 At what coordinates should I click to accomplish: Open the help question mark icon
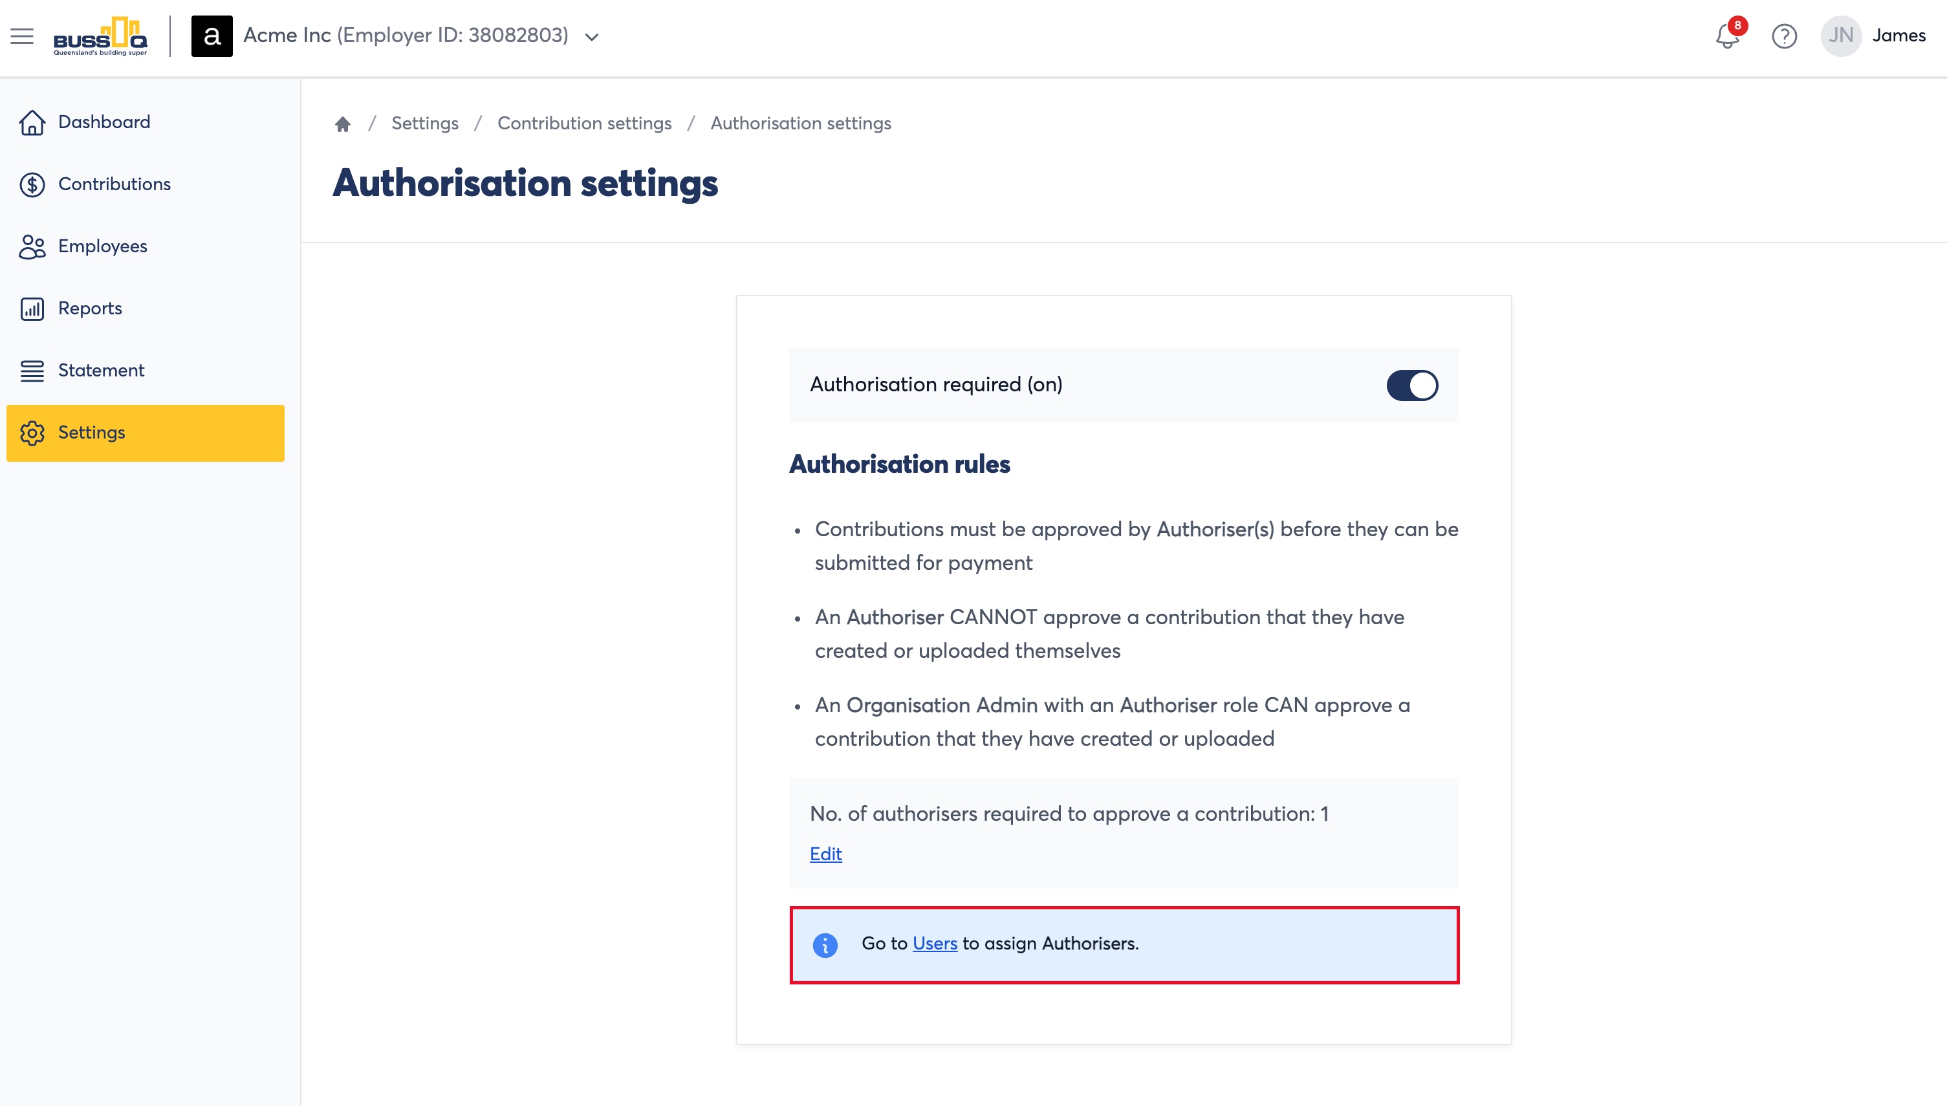click(x=1784, y=36)
